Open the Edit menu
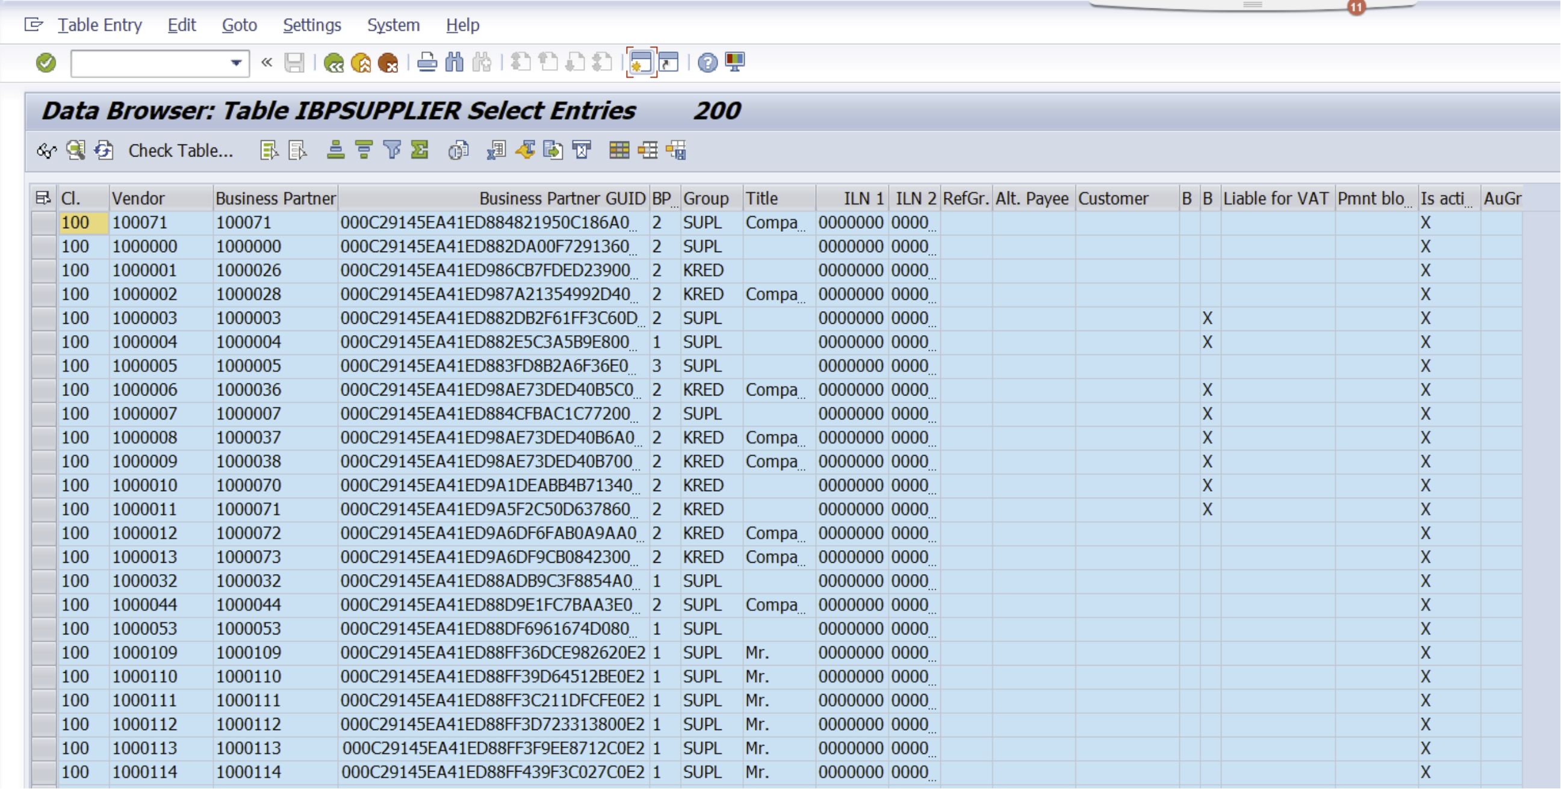1561x789 pixels. (181, 25)
